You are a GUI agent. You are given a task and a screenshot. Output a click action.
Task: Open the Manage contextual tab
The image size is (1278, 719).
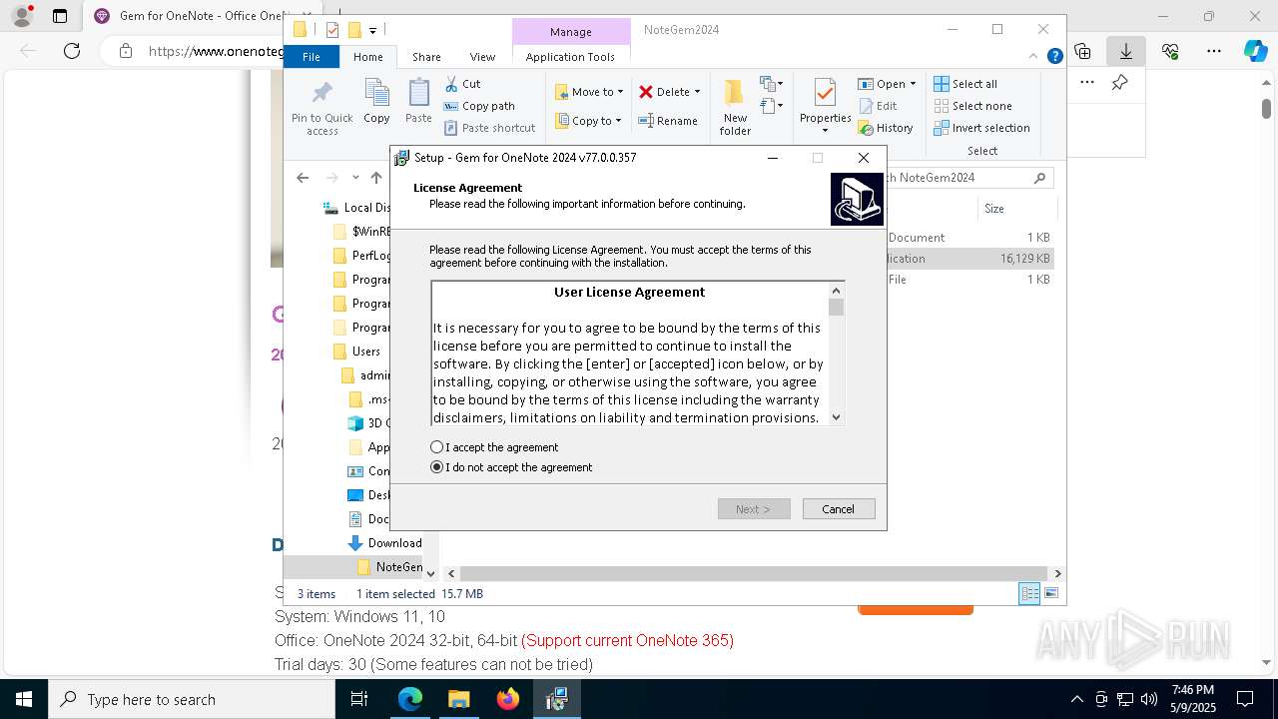tap(571, 31)
